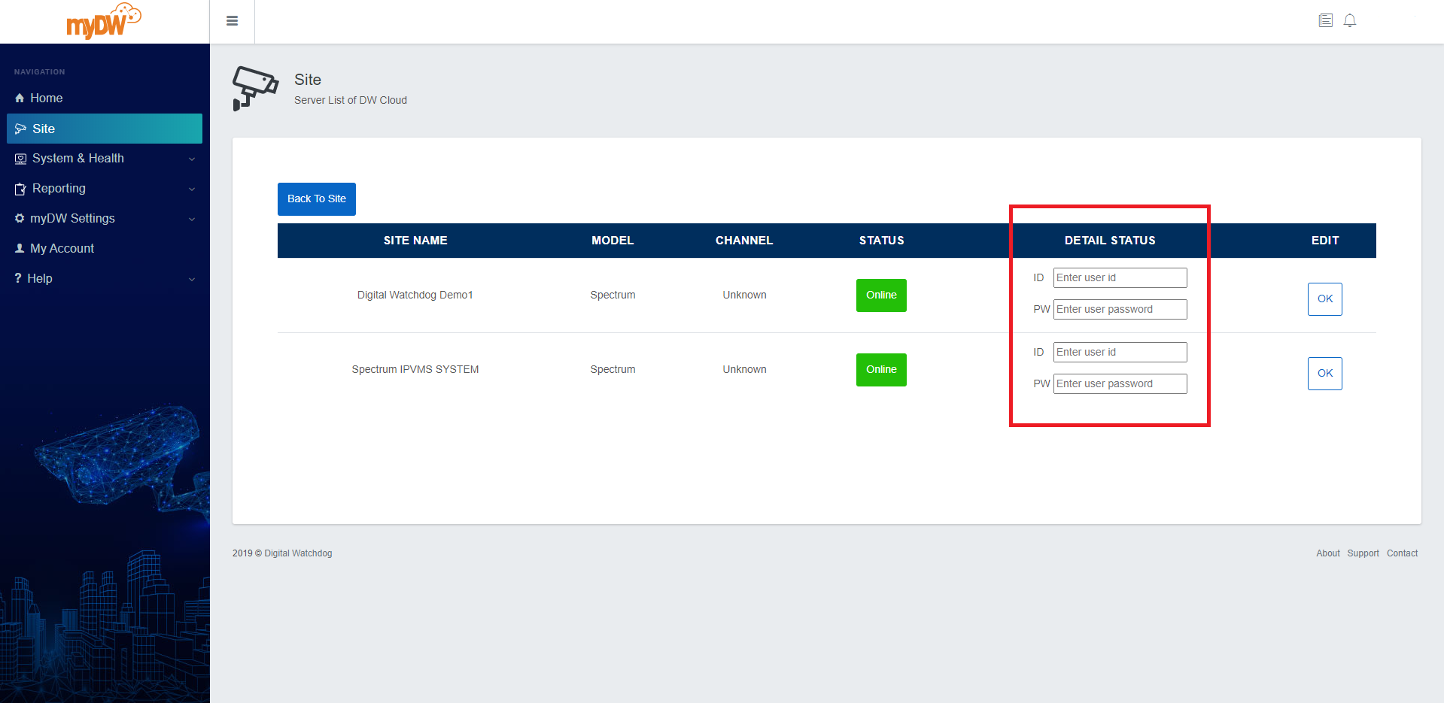Click Spectrum model in Digital Watchdog Demo1 row
1444x703 pixels.
point(613,295)
